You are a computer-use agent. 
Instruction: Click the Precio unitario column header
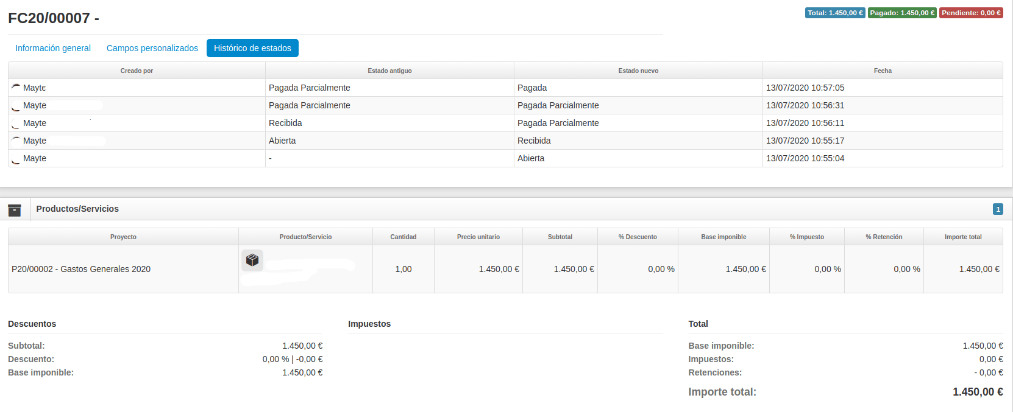pos(478,237)
